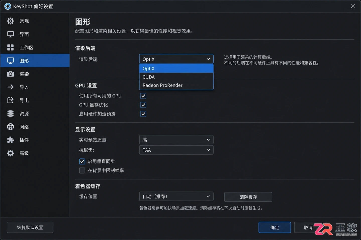Open the 常规 settings page
This screenshot has width=361, height=240.
point(35,21)
